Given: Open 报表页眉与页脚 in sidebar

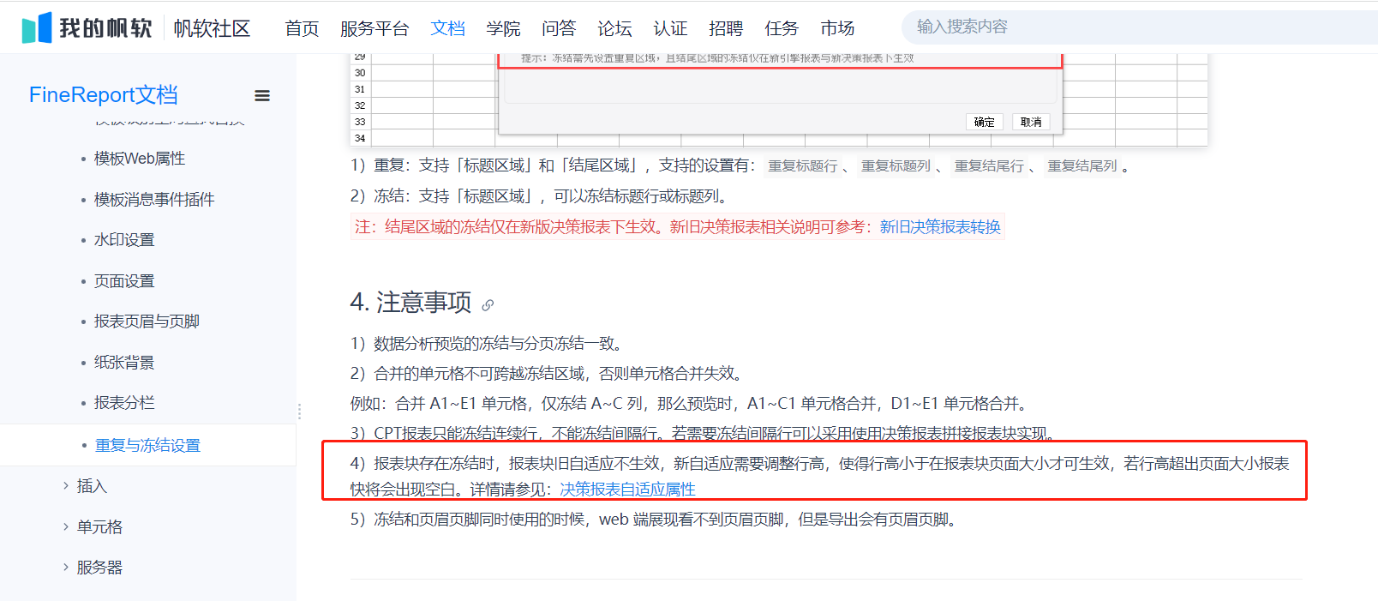Looking at the screenshot, I should coord(147,322).
